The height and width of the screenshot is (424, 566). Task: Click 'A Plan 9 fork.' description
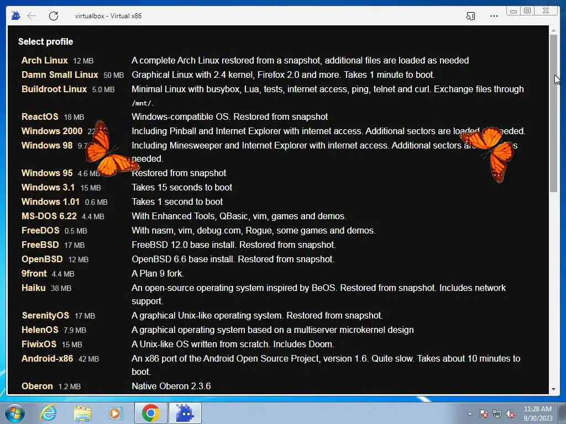pos(158,274)
